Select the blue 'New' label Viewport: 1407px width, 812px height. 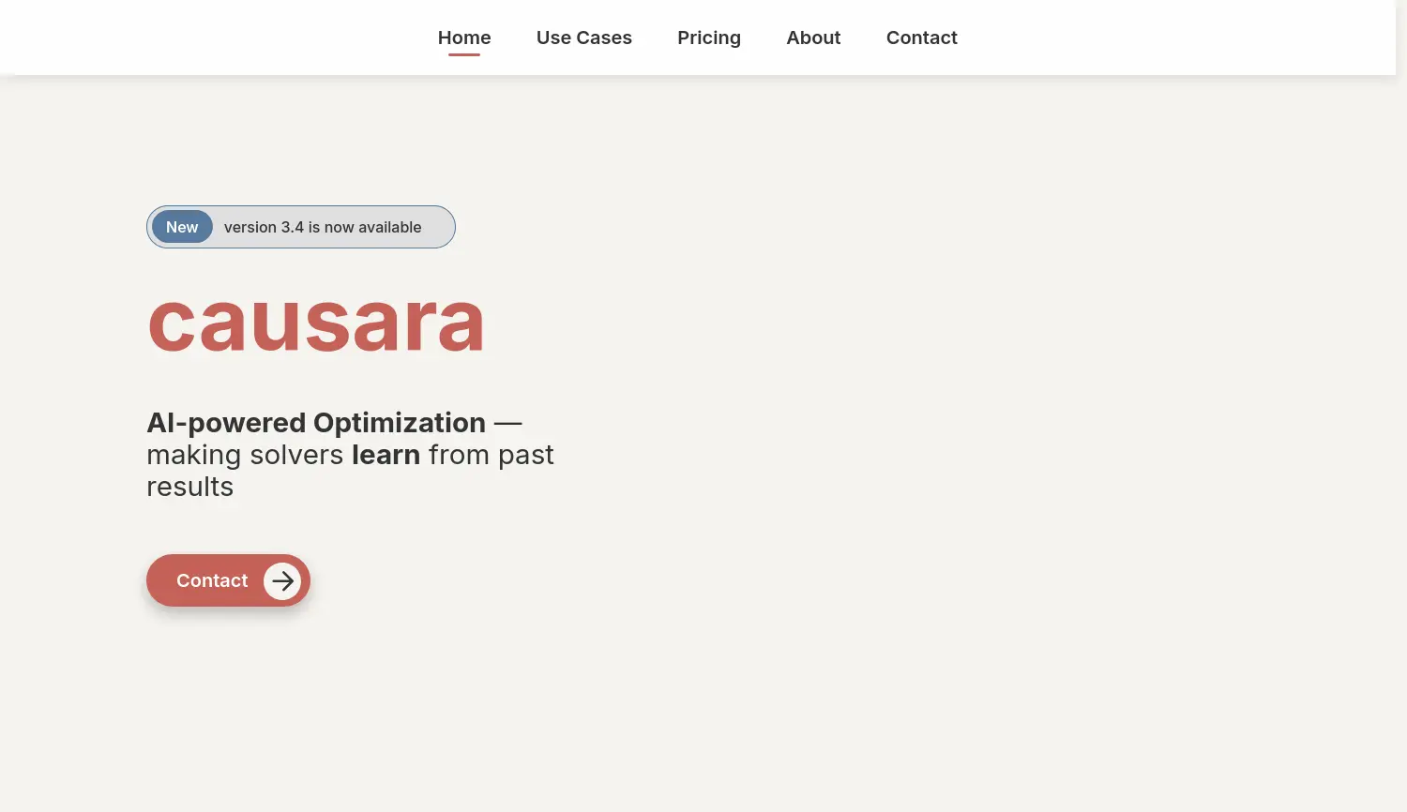pyautogui.click(x=182, y=227)
